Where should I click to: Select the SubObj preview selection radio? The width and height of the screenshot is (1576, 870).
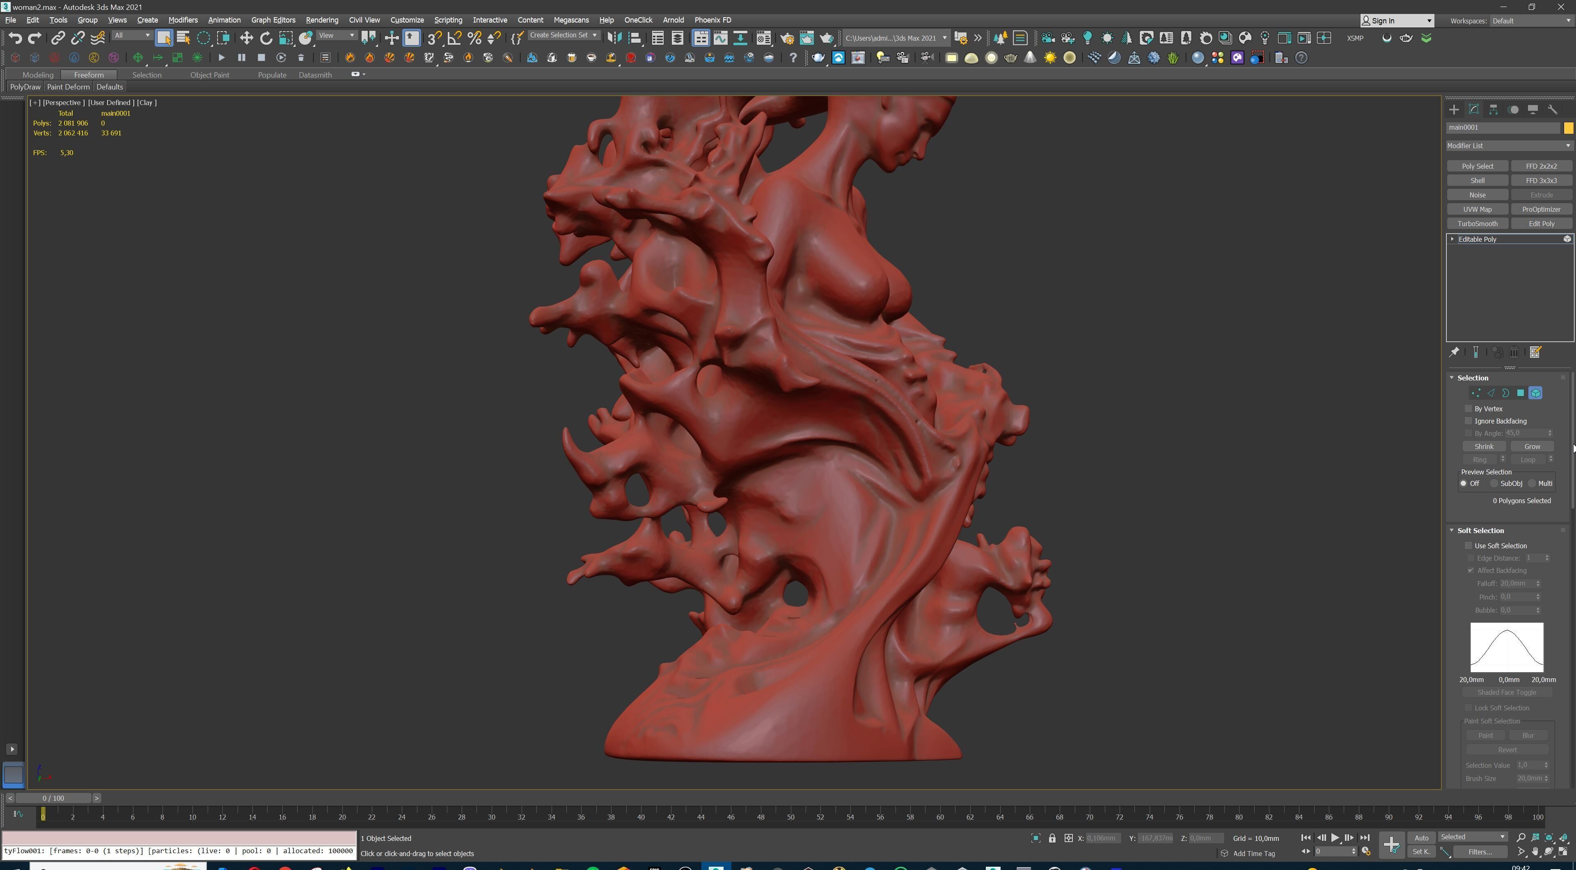[1494, 483]
